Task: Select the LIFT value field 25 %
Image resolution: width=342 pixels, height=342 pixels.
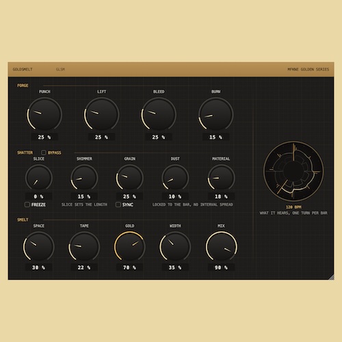Action: click(101, 137)
